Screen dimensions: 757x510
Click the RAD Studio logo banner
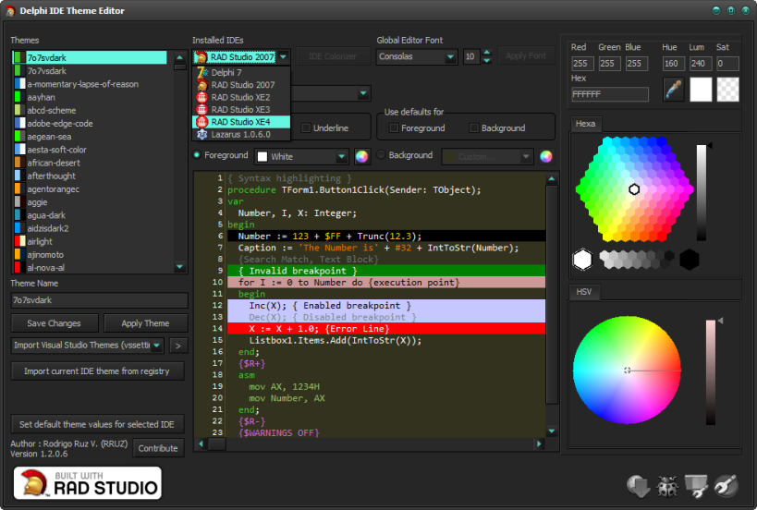pyautogui.click(x=88, y=483)
